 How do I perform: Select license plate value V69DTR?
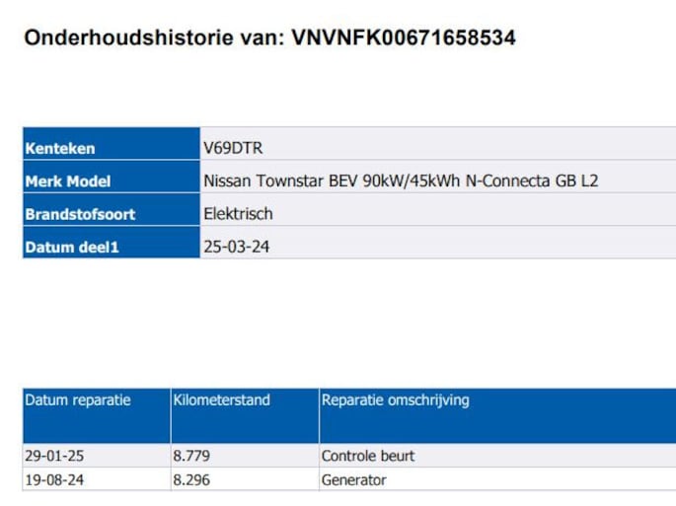[x=233, y=149]
